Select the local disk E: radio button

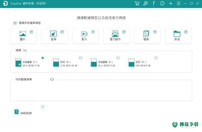tap(118, 58)
